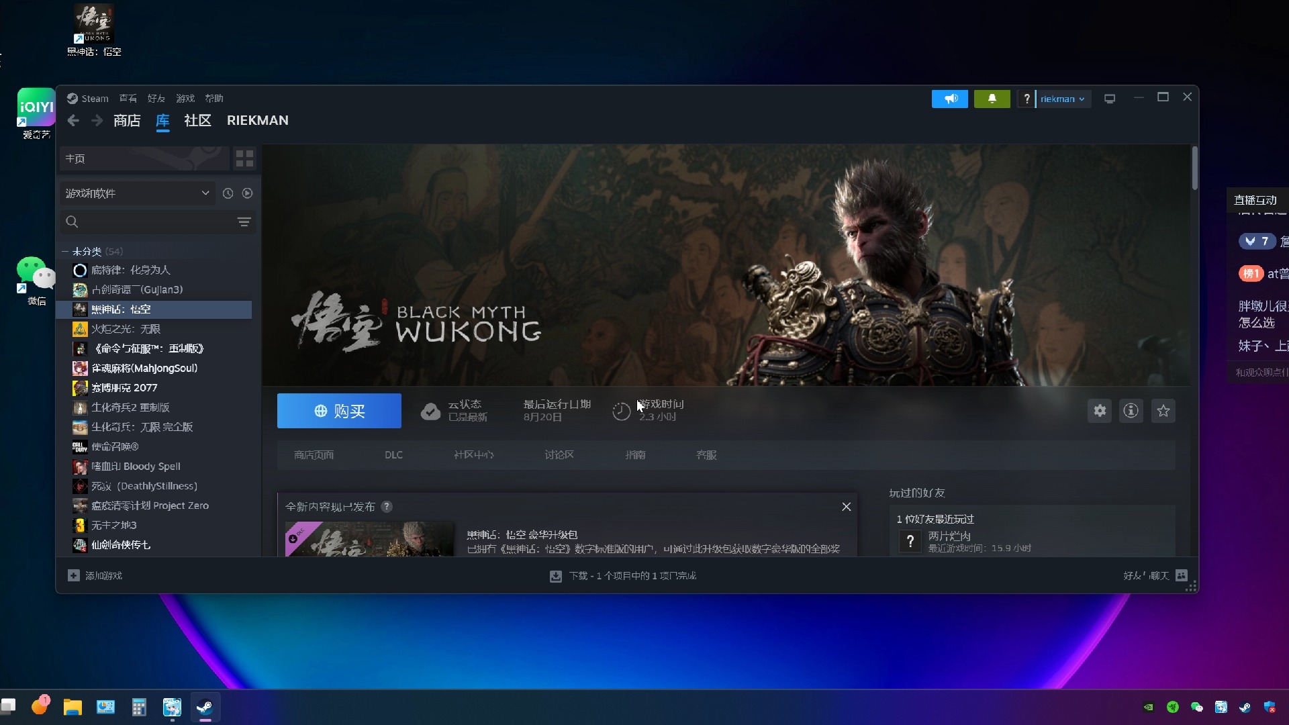
Task: Open the Friends menu in the Steam menu bar
Action: 156,98
